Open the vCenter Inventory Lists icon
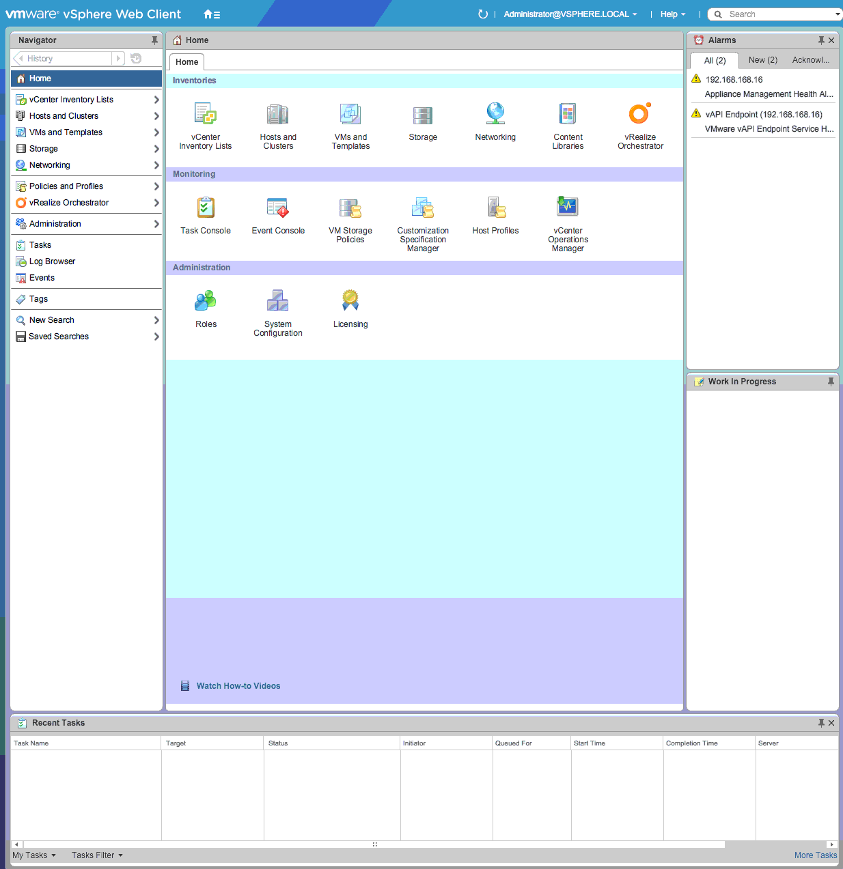Screen dimensions: 843x869 tap(205, 115)
